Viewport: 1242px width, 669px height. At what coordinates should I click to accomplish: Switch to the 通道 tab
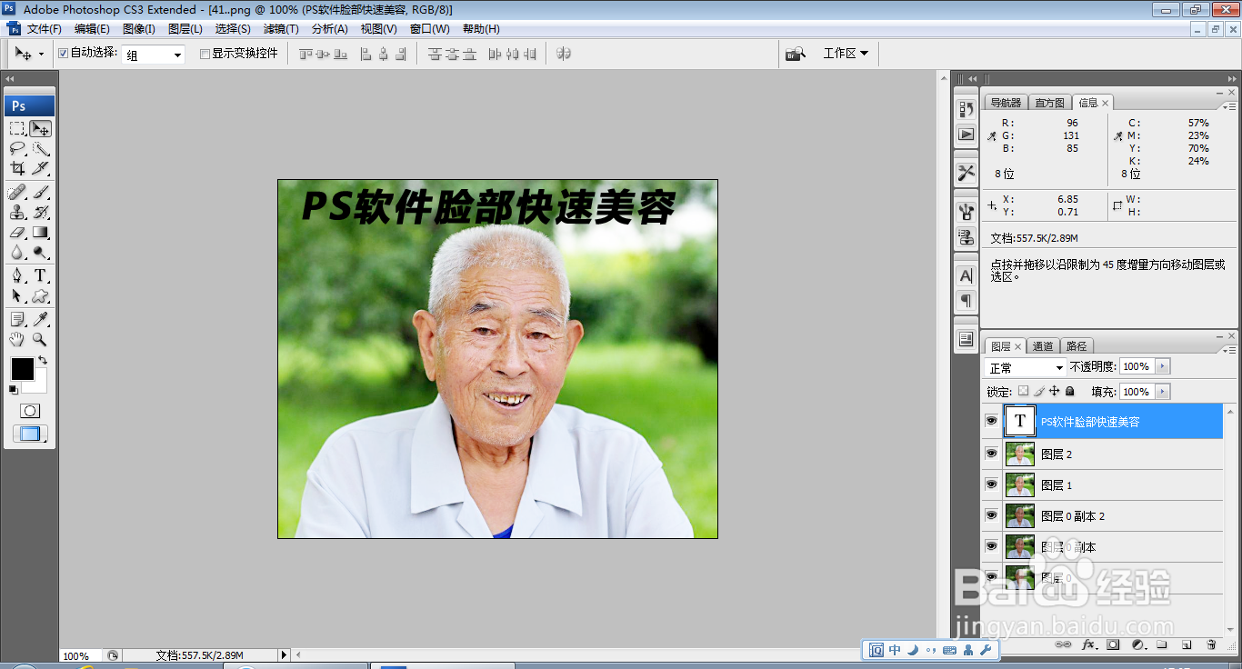[x=1042, y=345]
